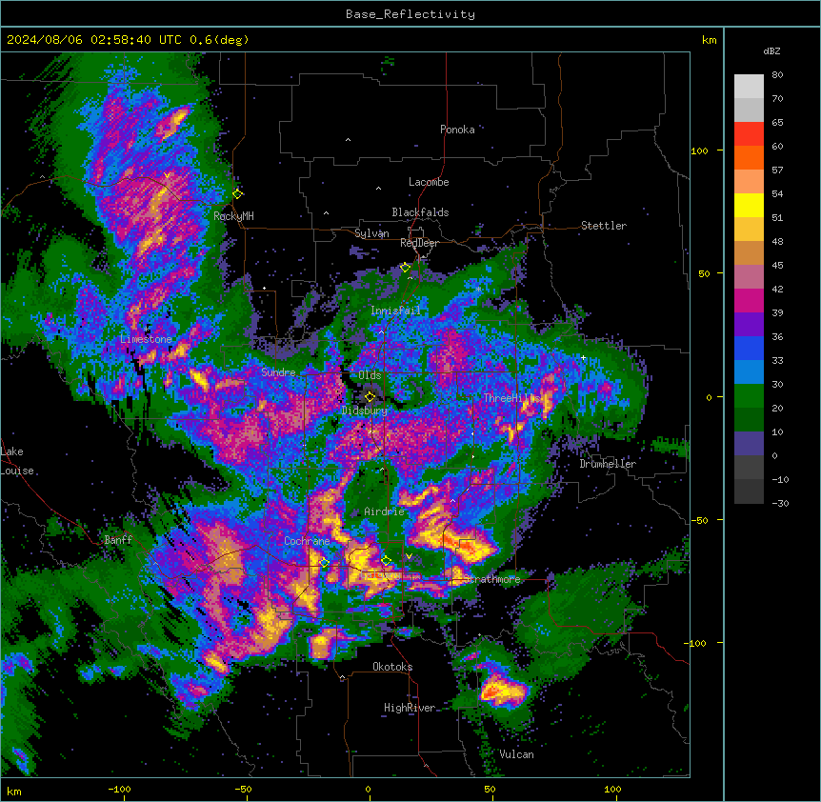This screenshot has width=821, height=802.
Task: Select the Sundre town label
Action: click(x=278, y=372)
